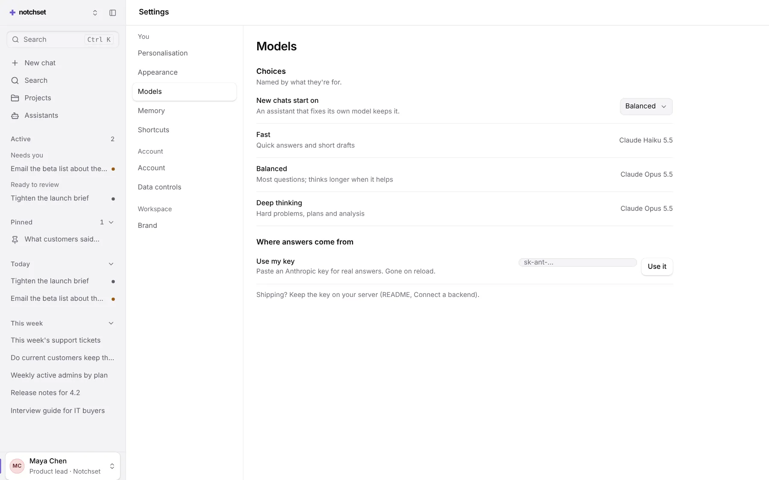The height and width of the screenshot is (480, 769).
Task: Click the pin icon beside What customers said
Action: [15, 240]
